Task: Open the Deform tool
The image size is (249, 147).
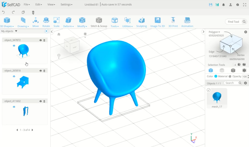Action: pyautogui.click(x=68, y=22)
